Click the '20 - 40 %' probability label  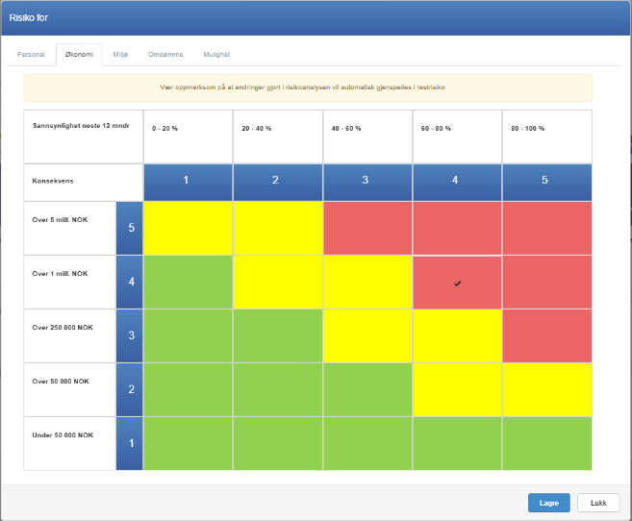[x=256, y=129]
